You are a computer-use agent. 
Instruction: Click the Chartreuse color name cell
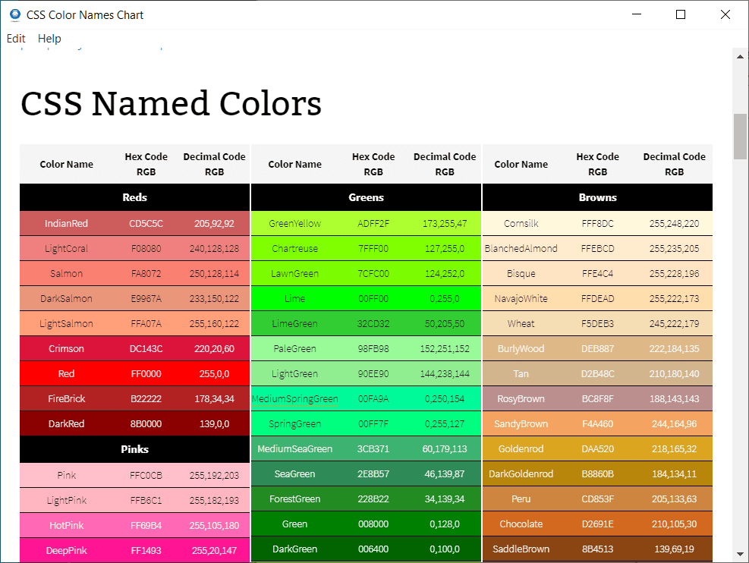[296, 249]
